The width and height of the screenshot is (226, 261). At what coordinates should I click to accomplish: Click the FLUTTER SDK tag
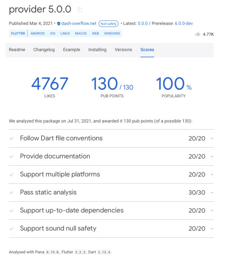(18, 34)
